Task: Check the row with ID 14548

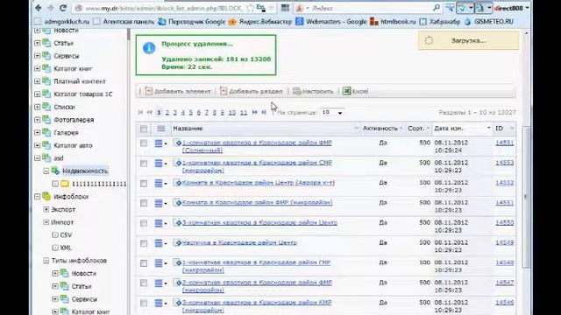Action: [144, 263]
